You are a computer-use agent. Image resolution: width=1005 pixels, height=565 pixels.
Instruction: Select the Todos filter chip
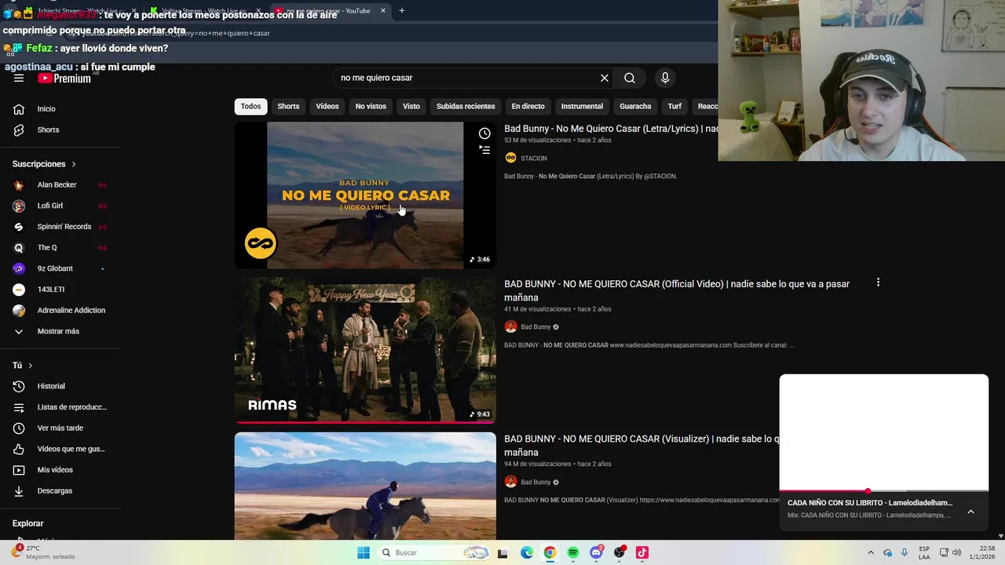pos(250,106)
